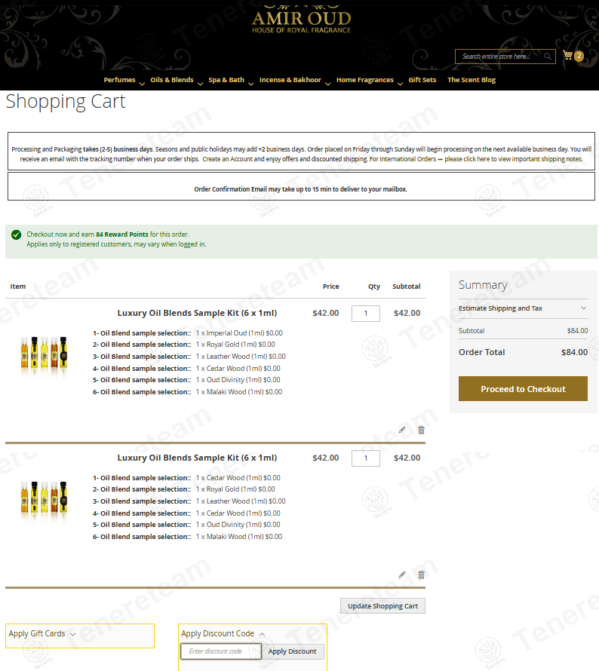Go to Perfumes menu item

point(119,80)
